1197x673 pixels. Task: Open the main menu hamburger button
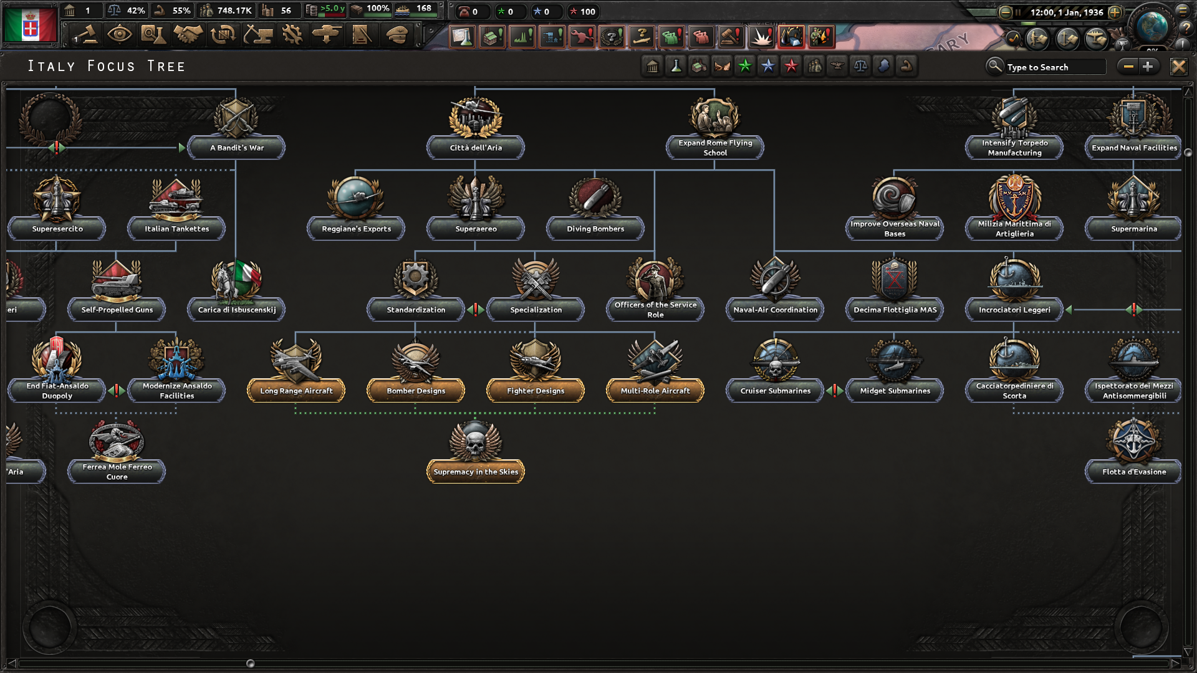tap(1182, 11)
